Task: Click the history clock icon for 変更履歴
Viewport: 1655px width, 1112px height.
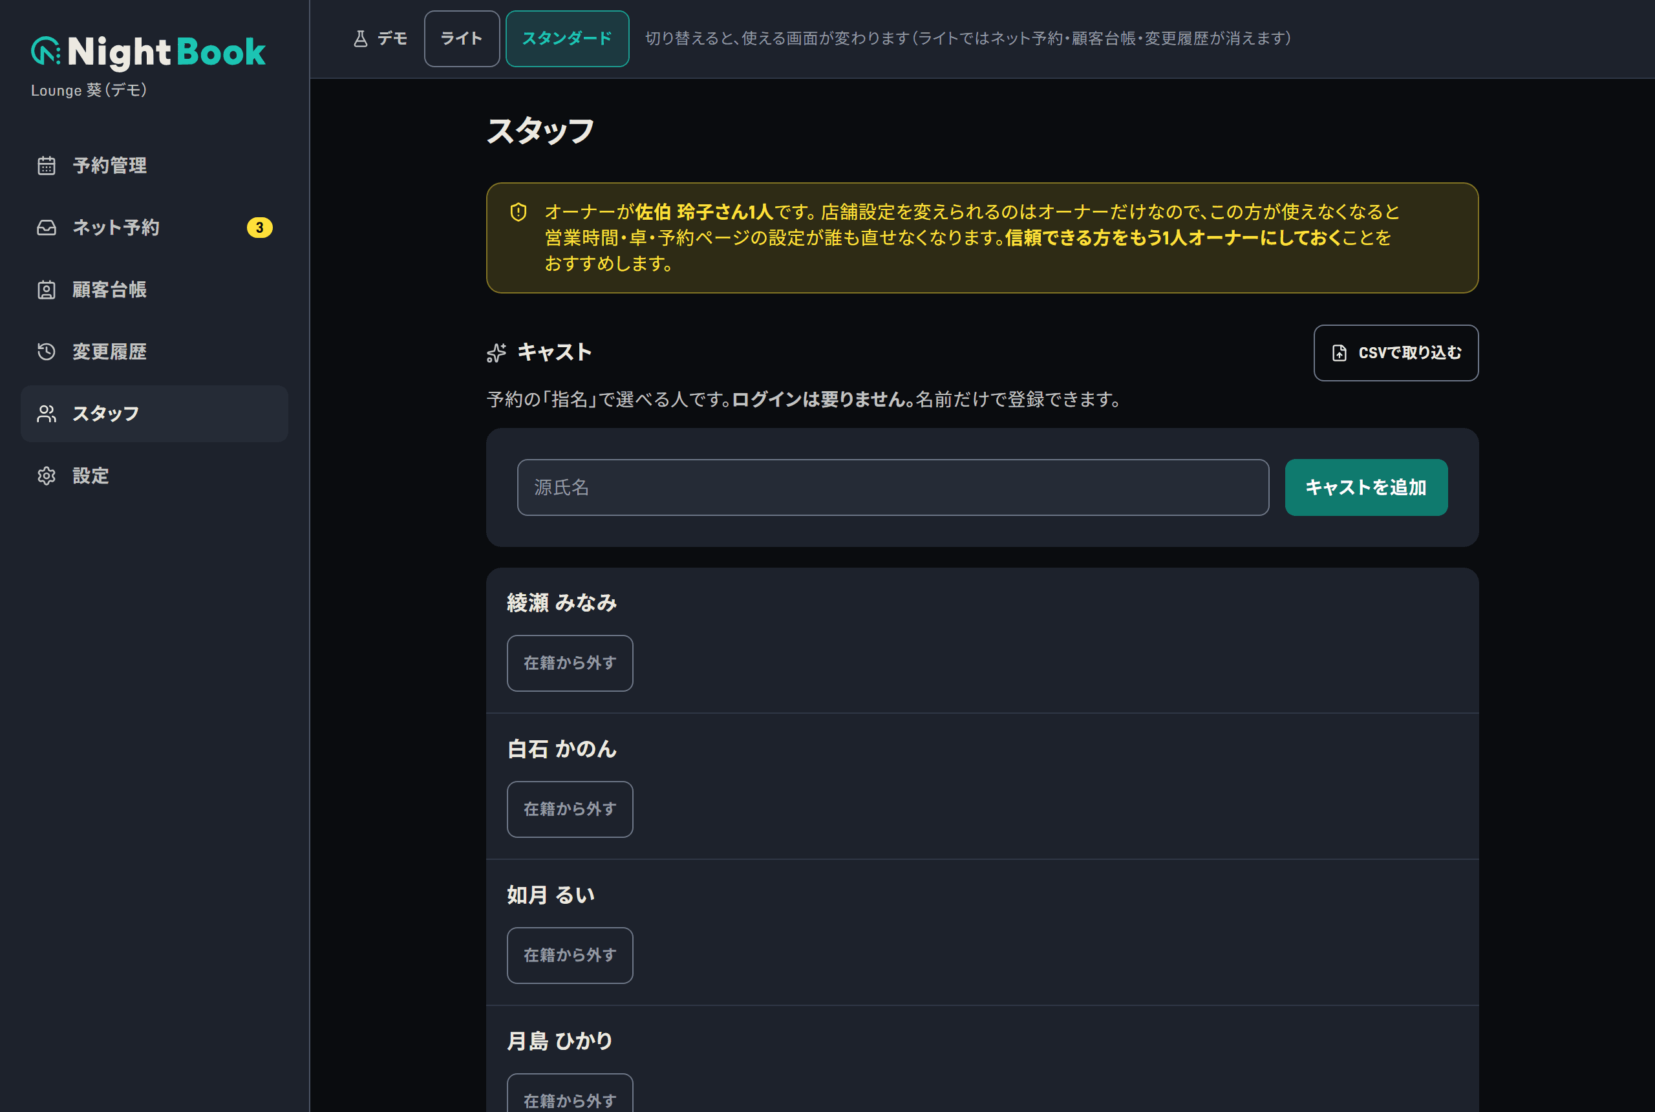Action: pos(46,352)
